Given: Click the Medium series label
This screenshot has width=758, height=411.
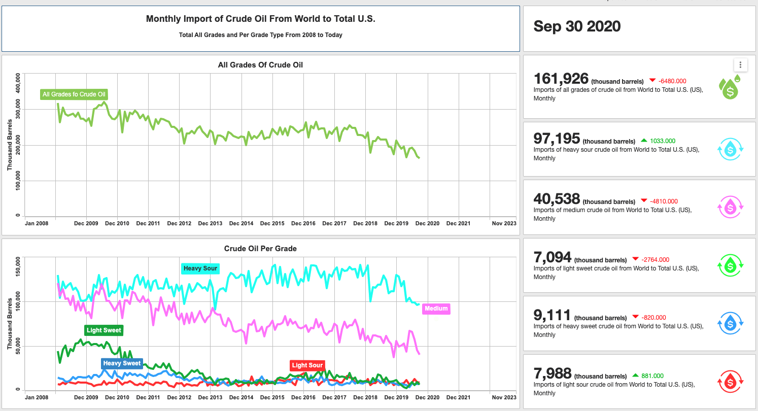Looking at the screenshot, I should [436, 309].
